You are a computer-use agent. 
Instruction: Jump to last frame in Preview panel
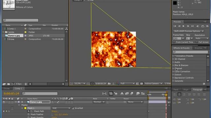pos(193,26)
